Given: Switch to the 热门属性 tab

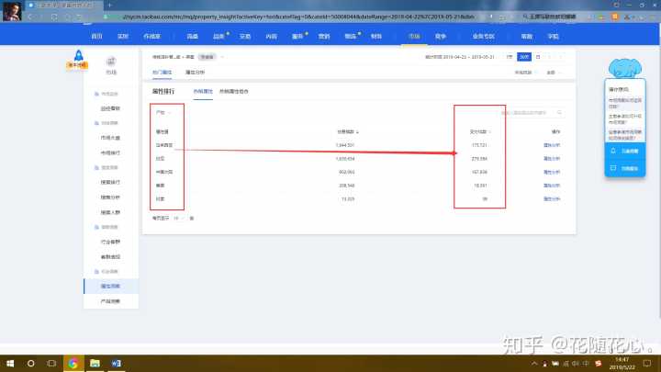Looking at the screenshot, I should click(x=162, y=73).
